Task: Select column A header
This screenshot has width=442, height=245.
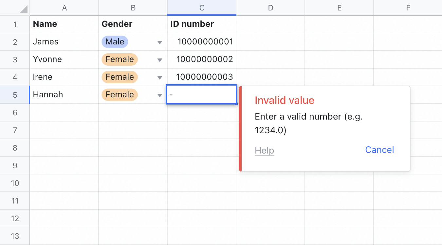Action: (64, 8)
